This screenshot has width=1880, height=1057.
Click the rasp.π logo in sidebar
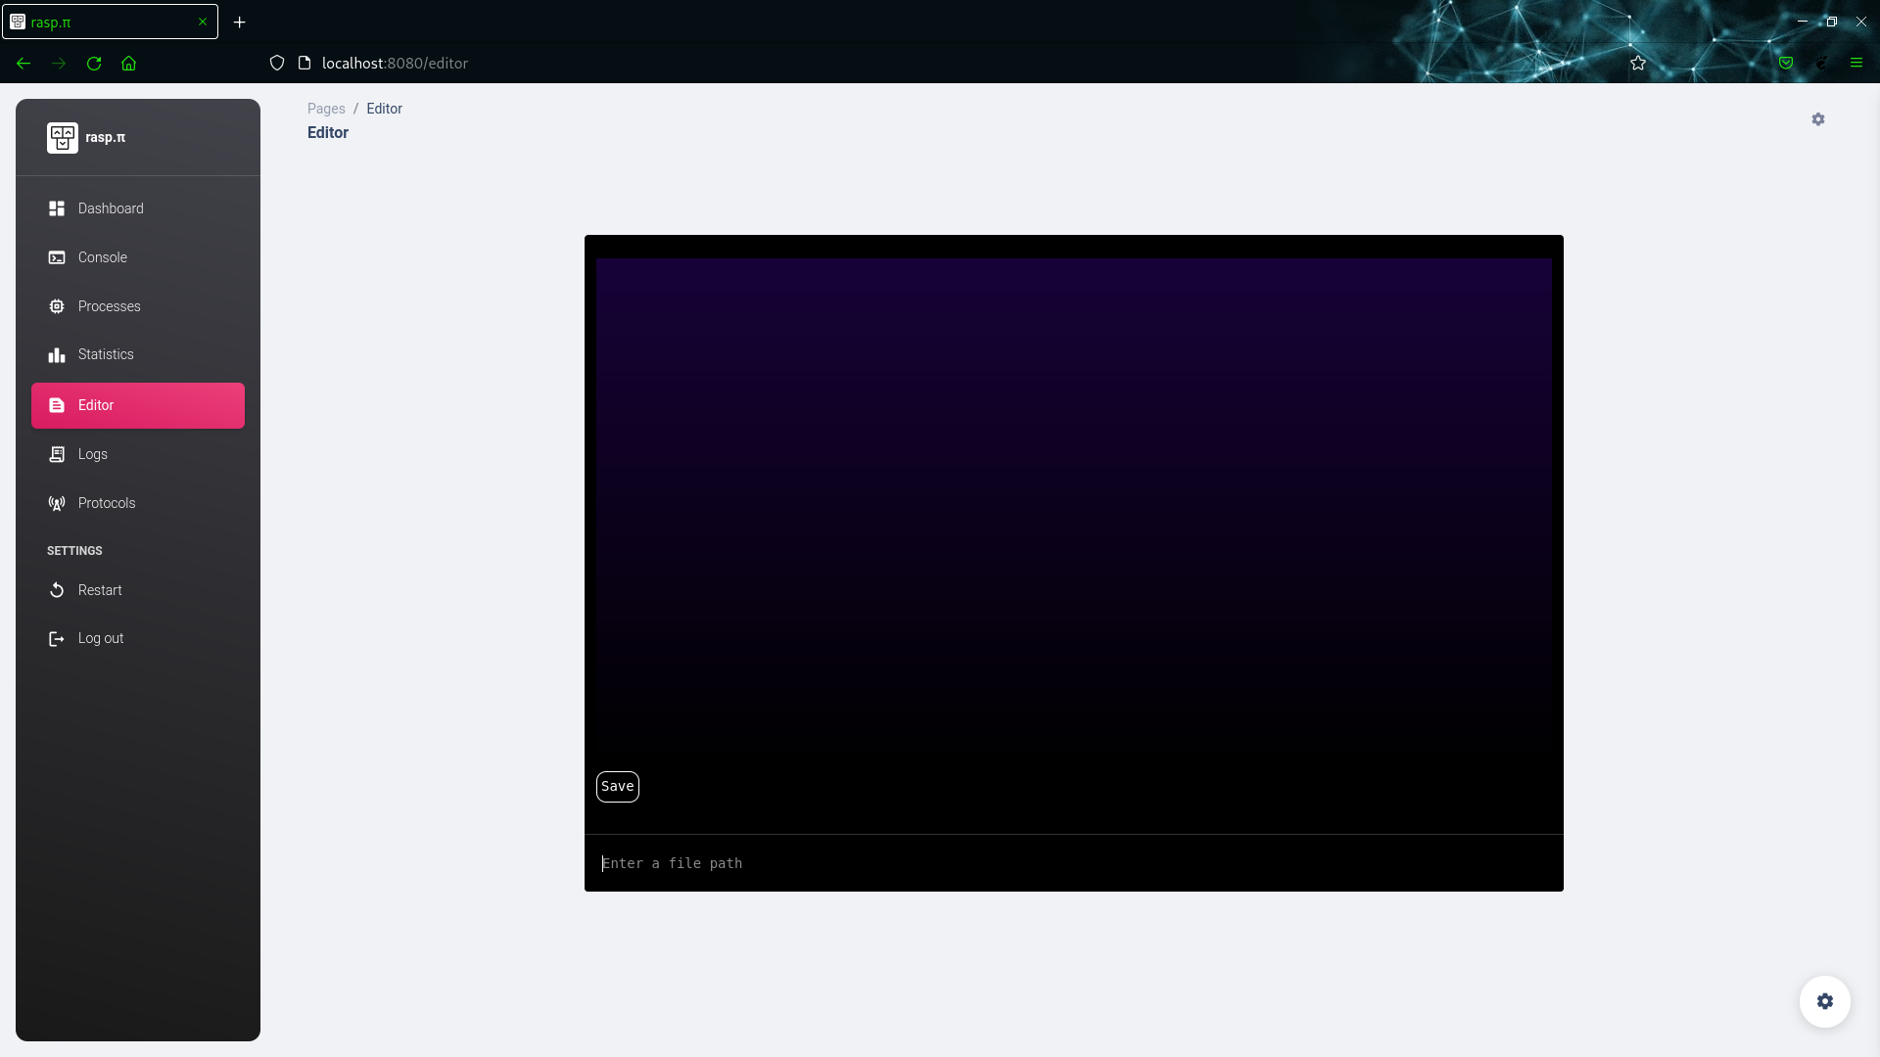point(63,138)
